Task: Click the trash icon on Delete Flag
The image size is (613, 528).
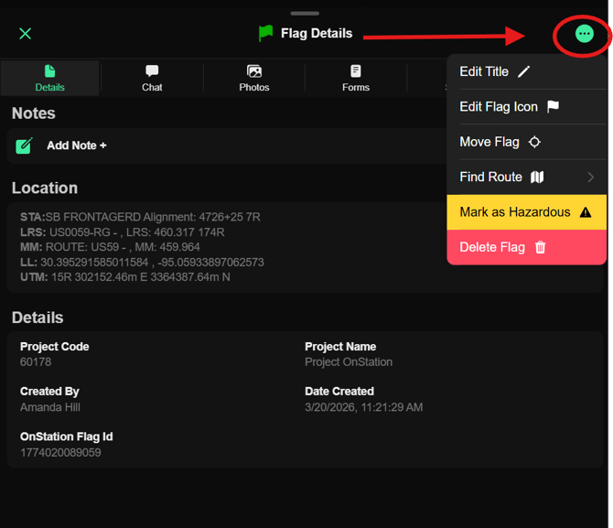Action: click(x=540, y=247)
